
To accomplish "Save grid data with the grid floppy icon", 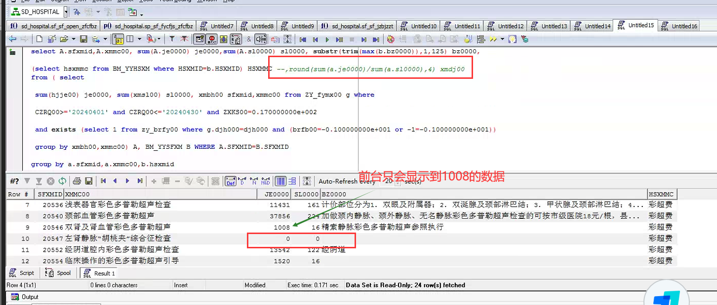I will click(x=89, y=181).
